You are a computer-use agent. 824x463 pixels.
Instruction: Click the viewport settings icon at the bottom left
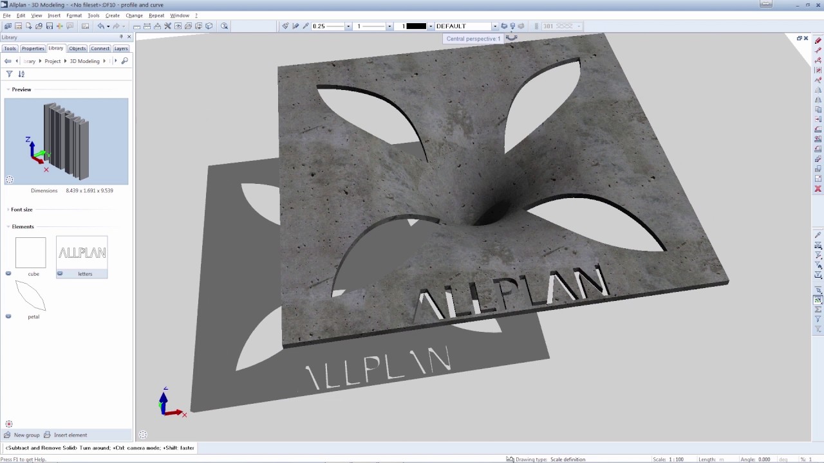click(x=143, y=435)
